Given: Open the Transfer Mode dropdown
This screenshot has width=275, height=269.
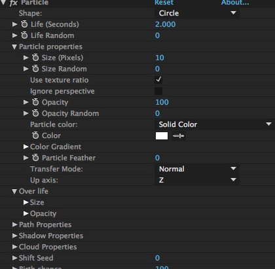Looking at the screenshot, I should pyautogui.click(x=197, y=169).
